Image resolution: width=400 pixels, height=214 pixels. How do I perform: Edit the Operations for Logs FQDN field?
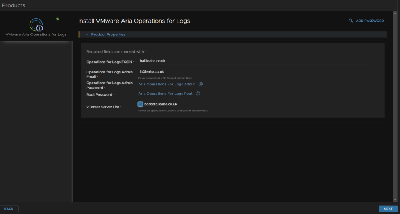pyautogui.click(x=254, y=61)
